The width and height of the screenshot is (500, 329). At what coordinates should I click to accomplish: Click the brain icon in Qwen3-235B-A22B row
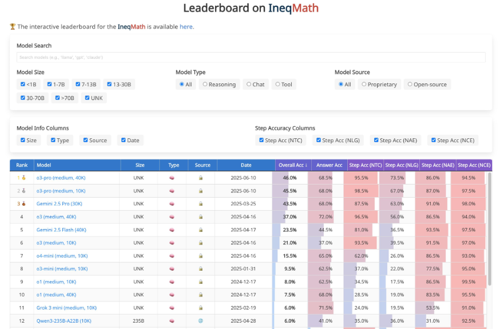click(x=172, y=321)
